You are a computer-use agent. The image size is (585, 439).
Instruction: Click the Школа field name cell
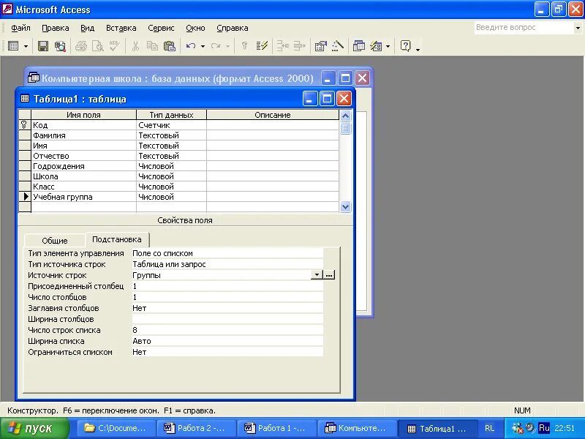point(83,176)
